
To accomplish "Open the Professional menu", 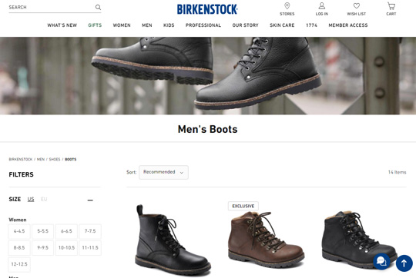I will [x=203, y=25].
